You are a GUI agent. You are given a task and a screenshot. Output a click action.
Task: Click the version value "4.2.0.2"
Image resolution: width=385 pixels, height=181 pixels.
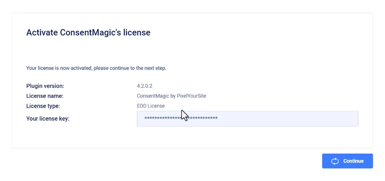coord(144,86)
